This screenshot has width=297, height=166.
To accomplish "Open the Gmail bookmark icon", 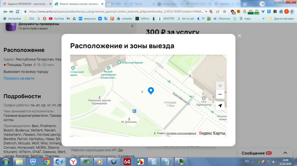I will pyautogui.click(x=68, y=18).
